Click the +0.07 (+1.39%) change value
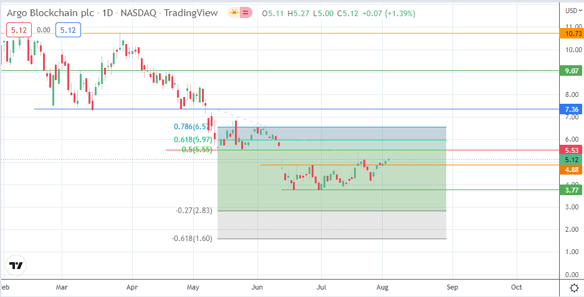This screenshot has height=297, width=584. tap(388, 14)
